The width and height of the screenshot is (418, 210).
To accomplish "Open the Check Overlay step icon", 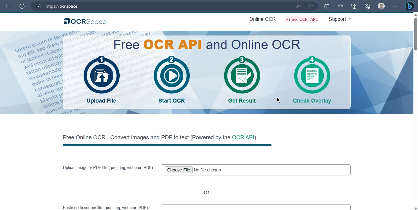I will click(x=312, y=76).
